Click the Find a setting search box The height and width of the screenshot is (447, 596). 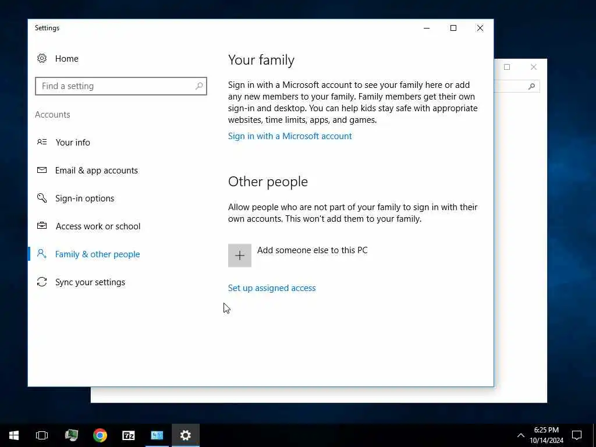121,86
